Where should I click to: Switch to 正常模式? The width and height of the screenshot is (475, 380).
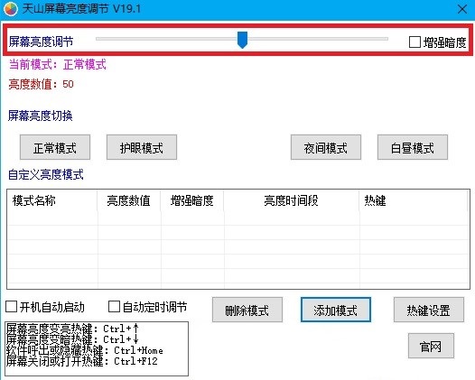point(55,147)
